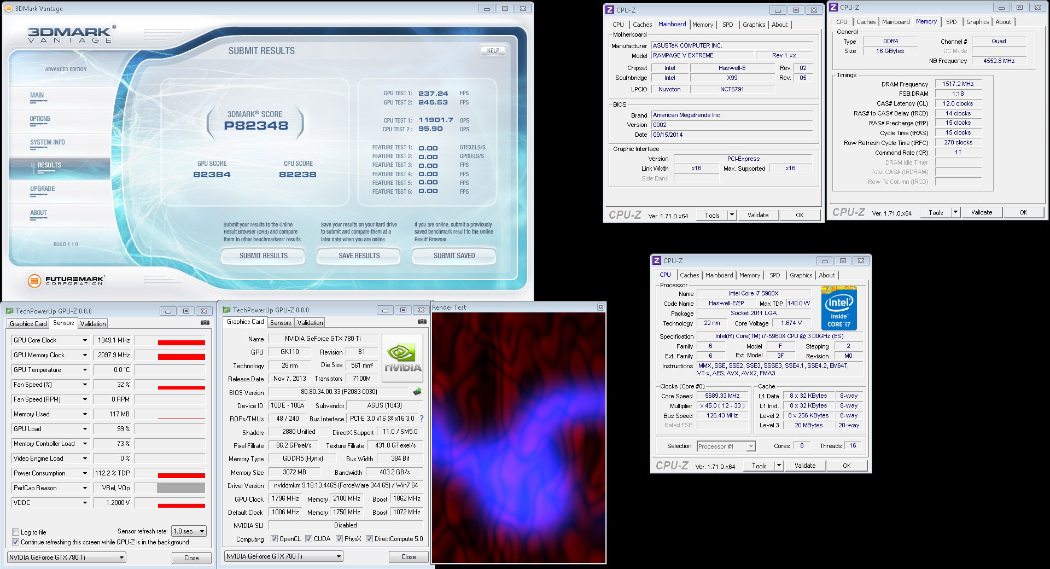Open the VDDC sensor dropdown
Image resolution: width=1050 pixels, height=569 pixels.
pyautogui.click(x=85, y=503)
